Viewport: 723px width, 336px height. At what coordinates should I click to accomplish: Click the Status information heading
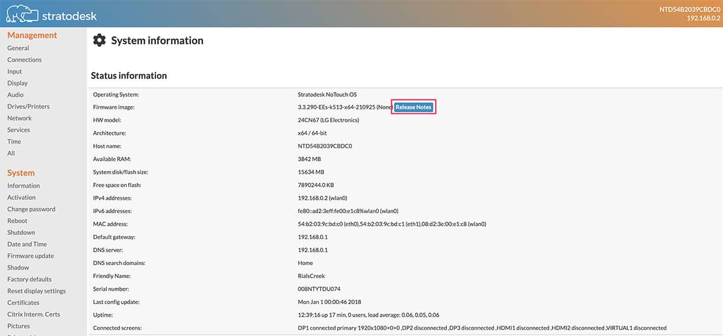point(129,76)
